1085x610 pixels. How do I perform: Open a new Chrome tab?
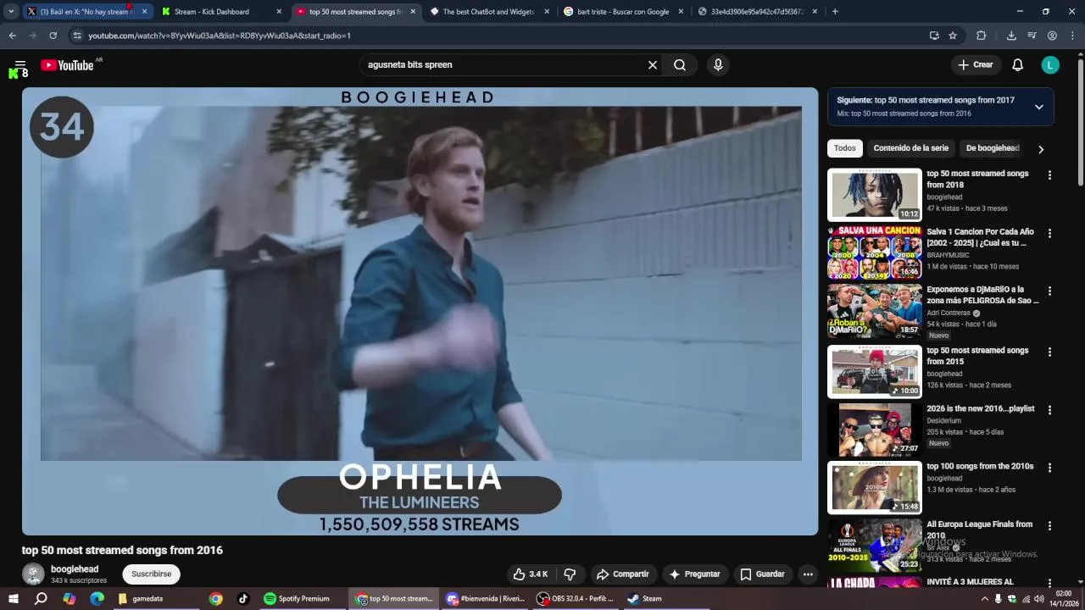(835, 12)
